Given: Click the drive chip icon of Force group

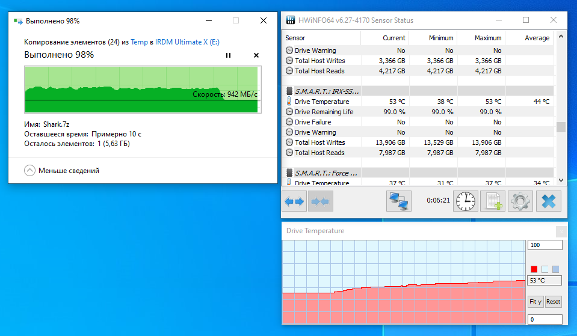Looking at the screenshot, I should click(289, 173).
